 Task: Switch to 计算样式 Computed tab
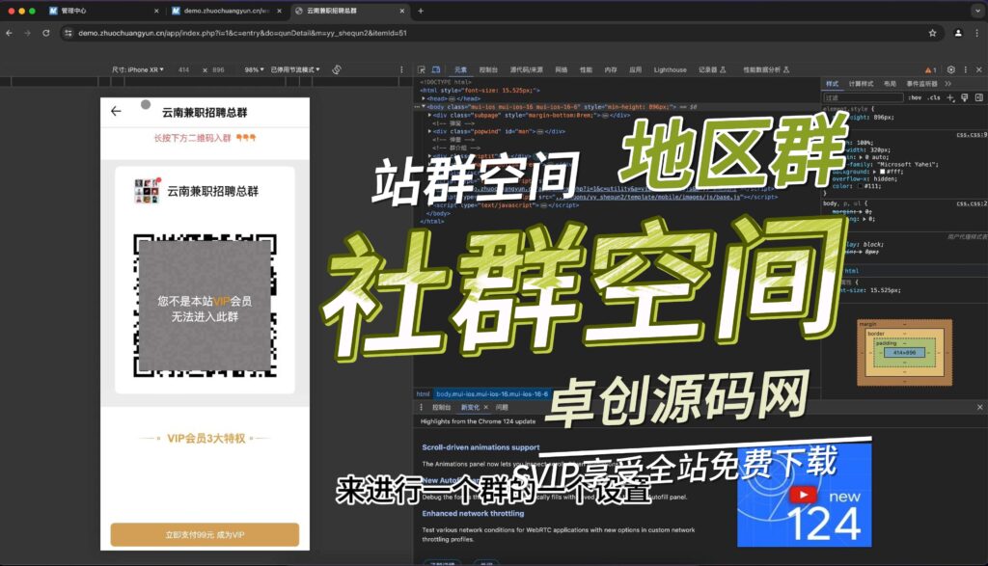pyautogui.click(x=861, y=84)
